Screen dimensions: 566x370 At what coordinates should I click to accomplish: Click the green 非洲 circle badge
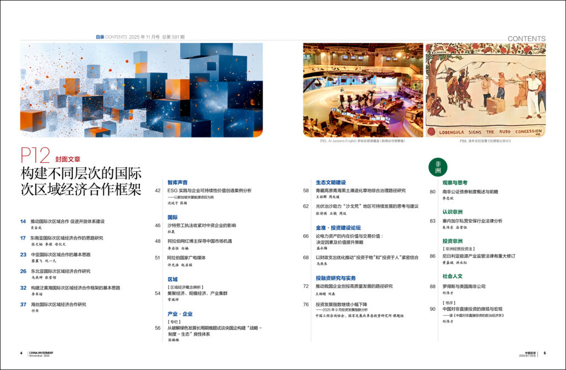(x=438, y=167)
